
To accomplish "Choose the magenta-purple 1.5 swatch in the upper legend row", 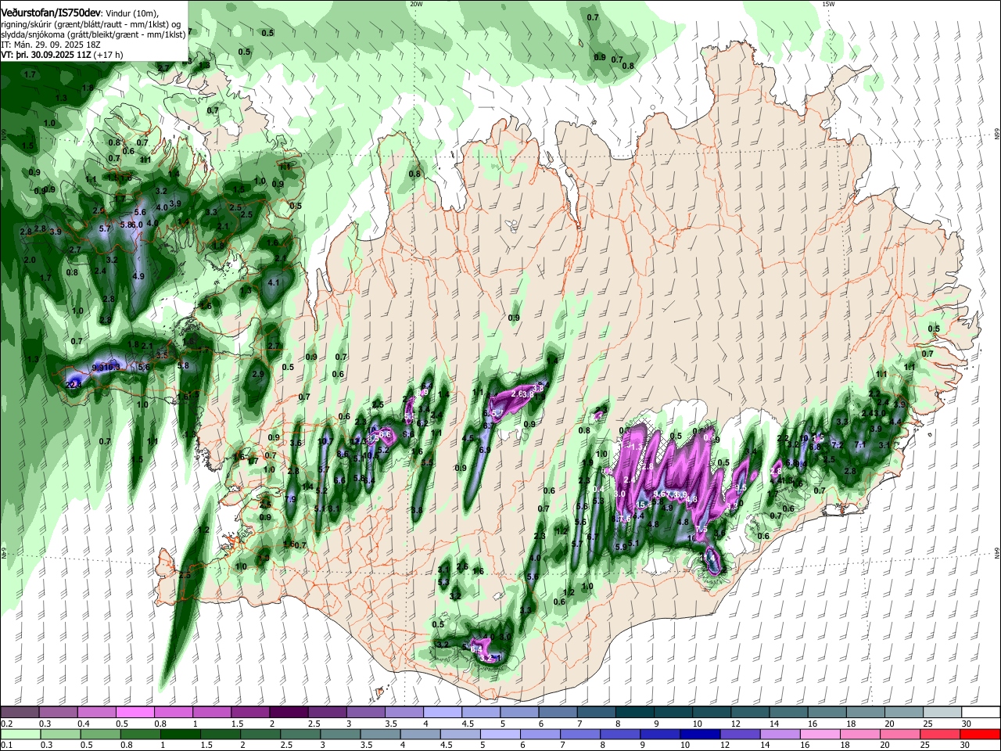I will [249, 712].
